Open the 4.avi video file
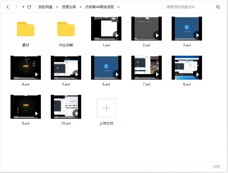The width and height of the screenshot is (228, 173). 26,68
